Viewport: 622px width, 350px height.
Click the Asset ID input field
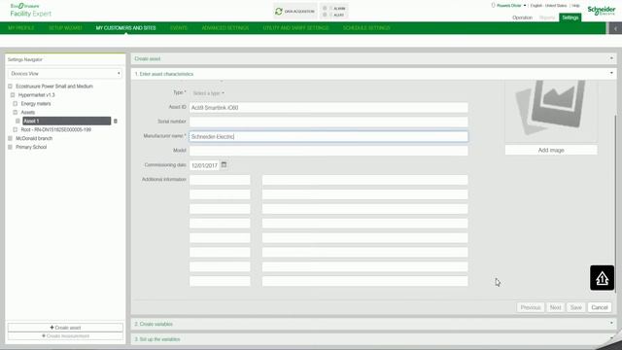[328, 108]
